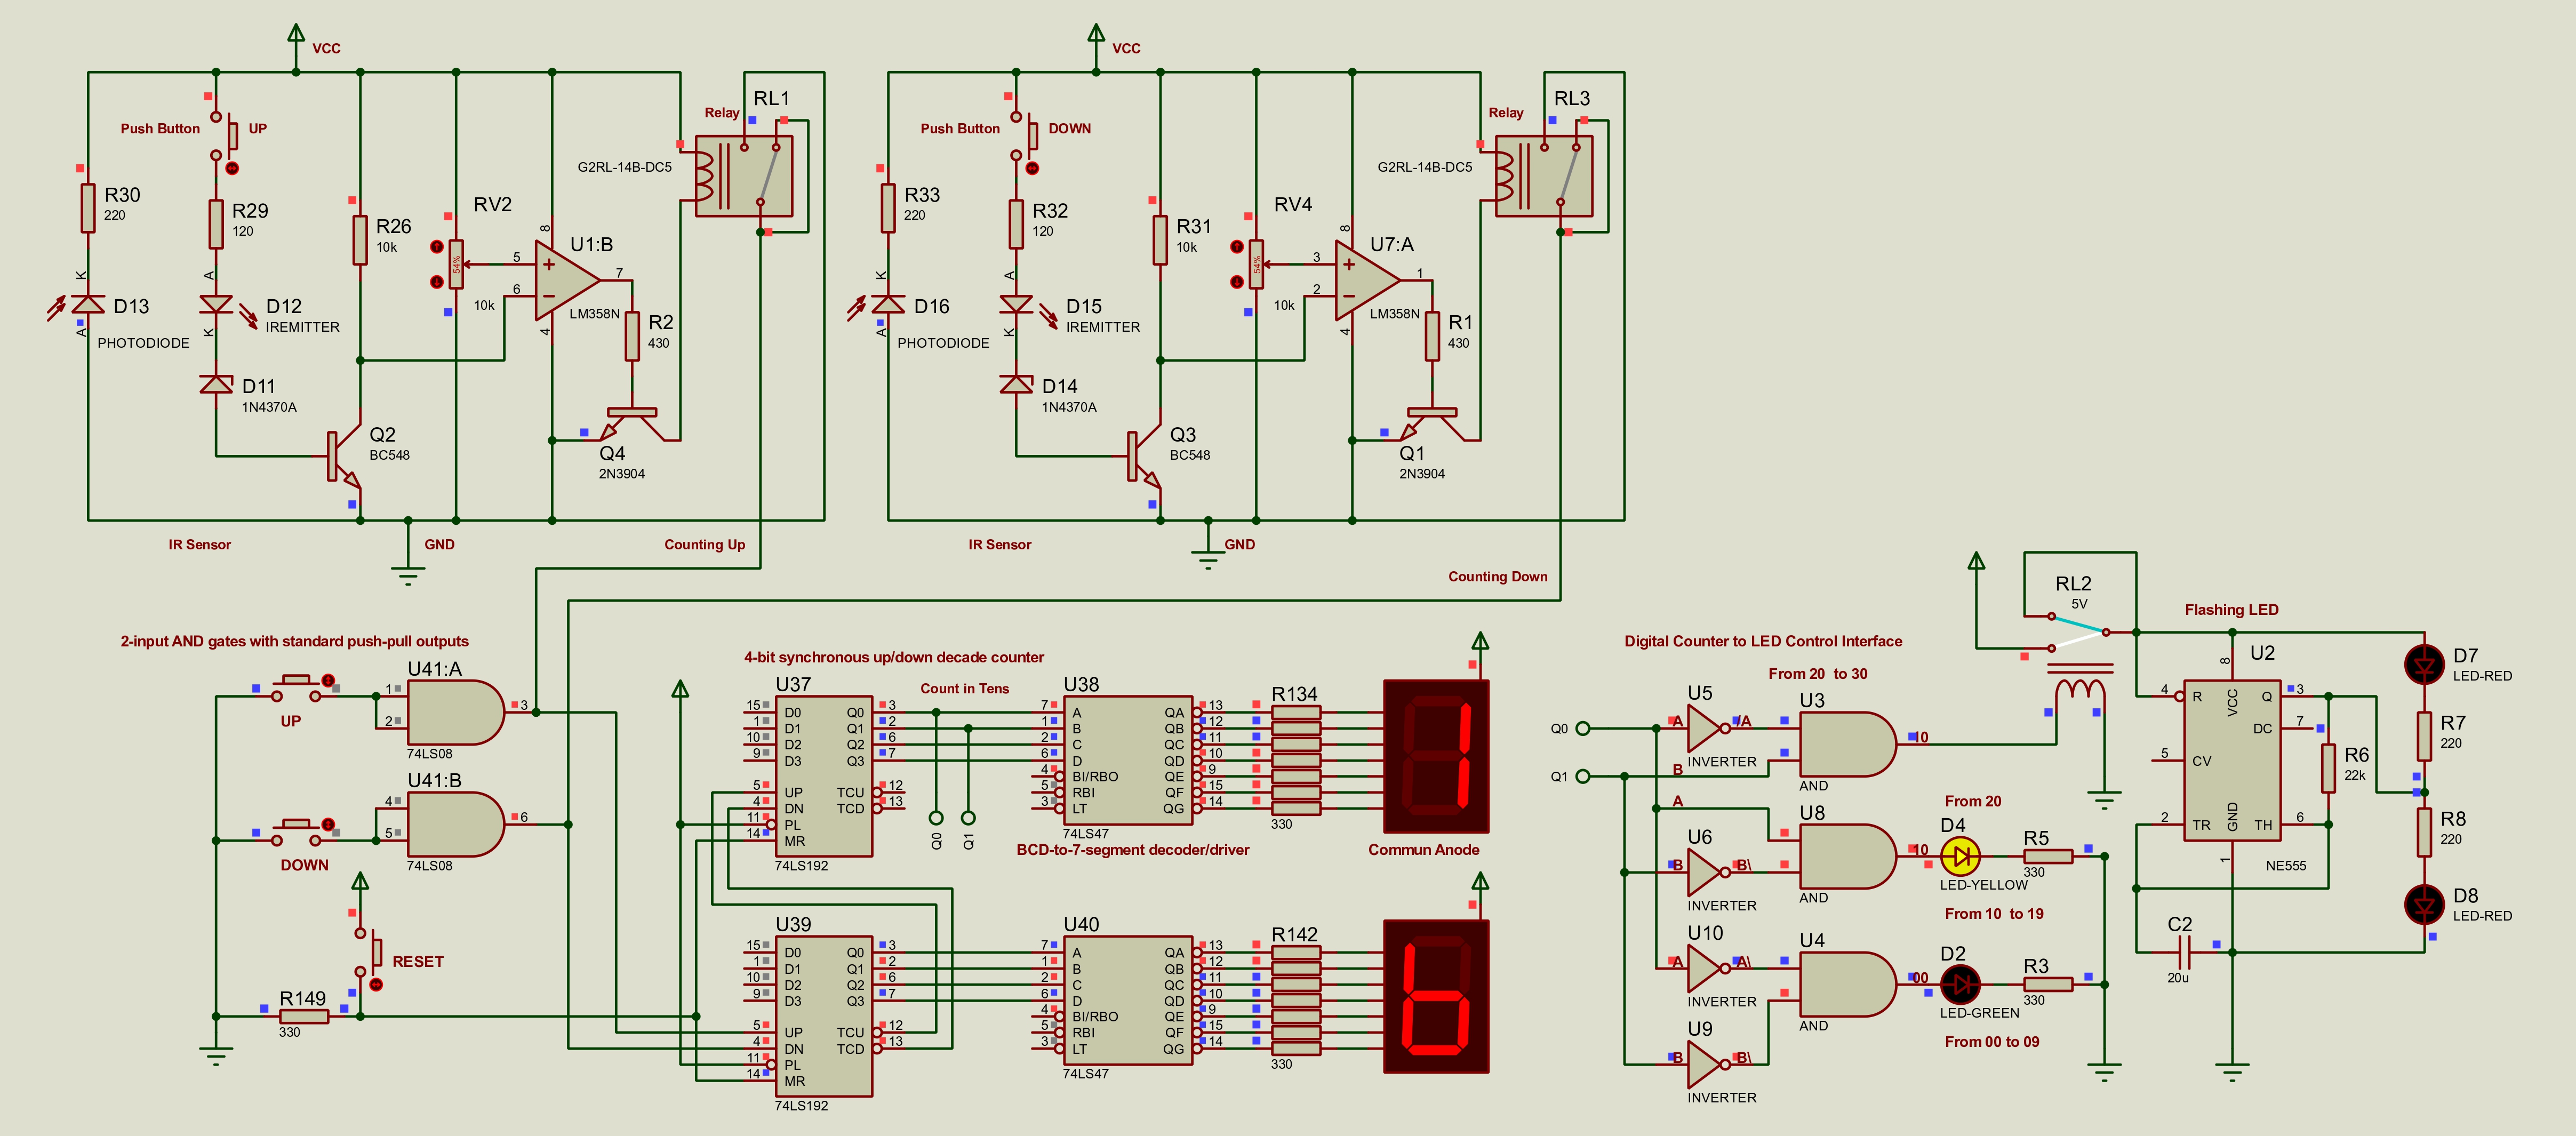The height and width of the screenshot is (1136, 2576).
Task: Click the green LED D2
Action: tap(1960, 984)
